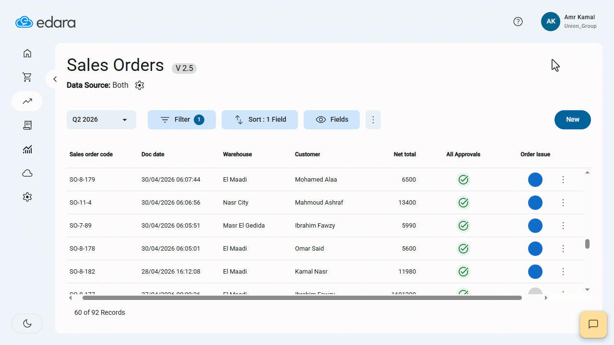Open row actions menu for SO-11-4
Viewport: 614px width, 345px height.
[x=563, y=203]
